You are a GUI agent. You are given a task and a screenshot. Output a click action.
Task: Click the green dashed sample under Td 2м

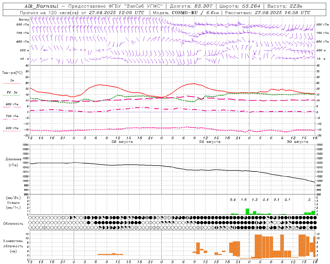tap(11, 95)
